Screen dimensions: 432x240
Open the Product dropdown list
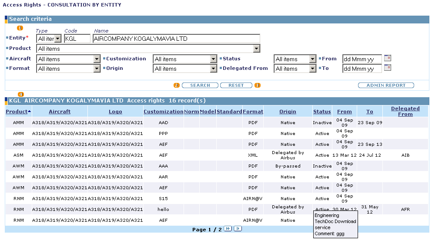click(x=257, y=49)
